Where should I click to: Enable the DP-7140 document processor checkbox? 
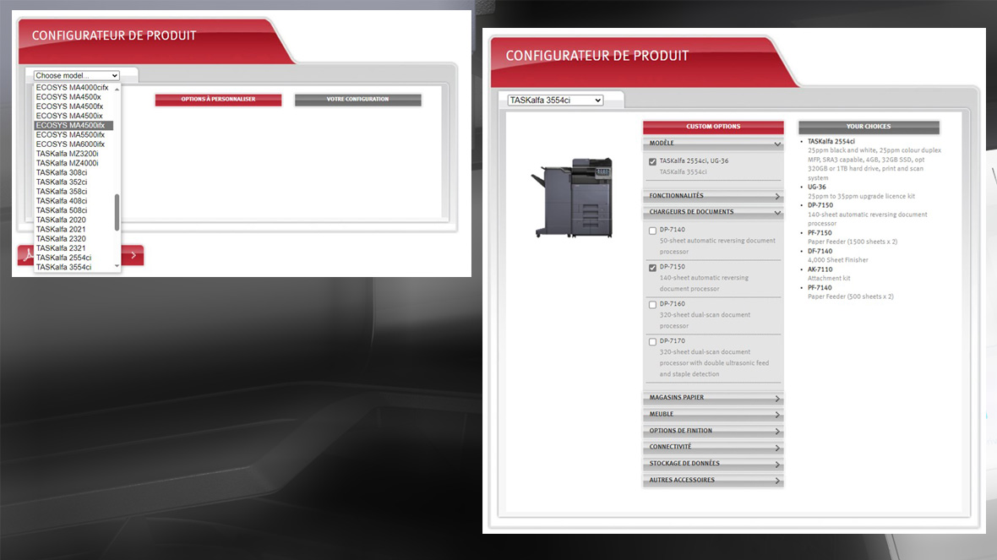pos(652,231)
